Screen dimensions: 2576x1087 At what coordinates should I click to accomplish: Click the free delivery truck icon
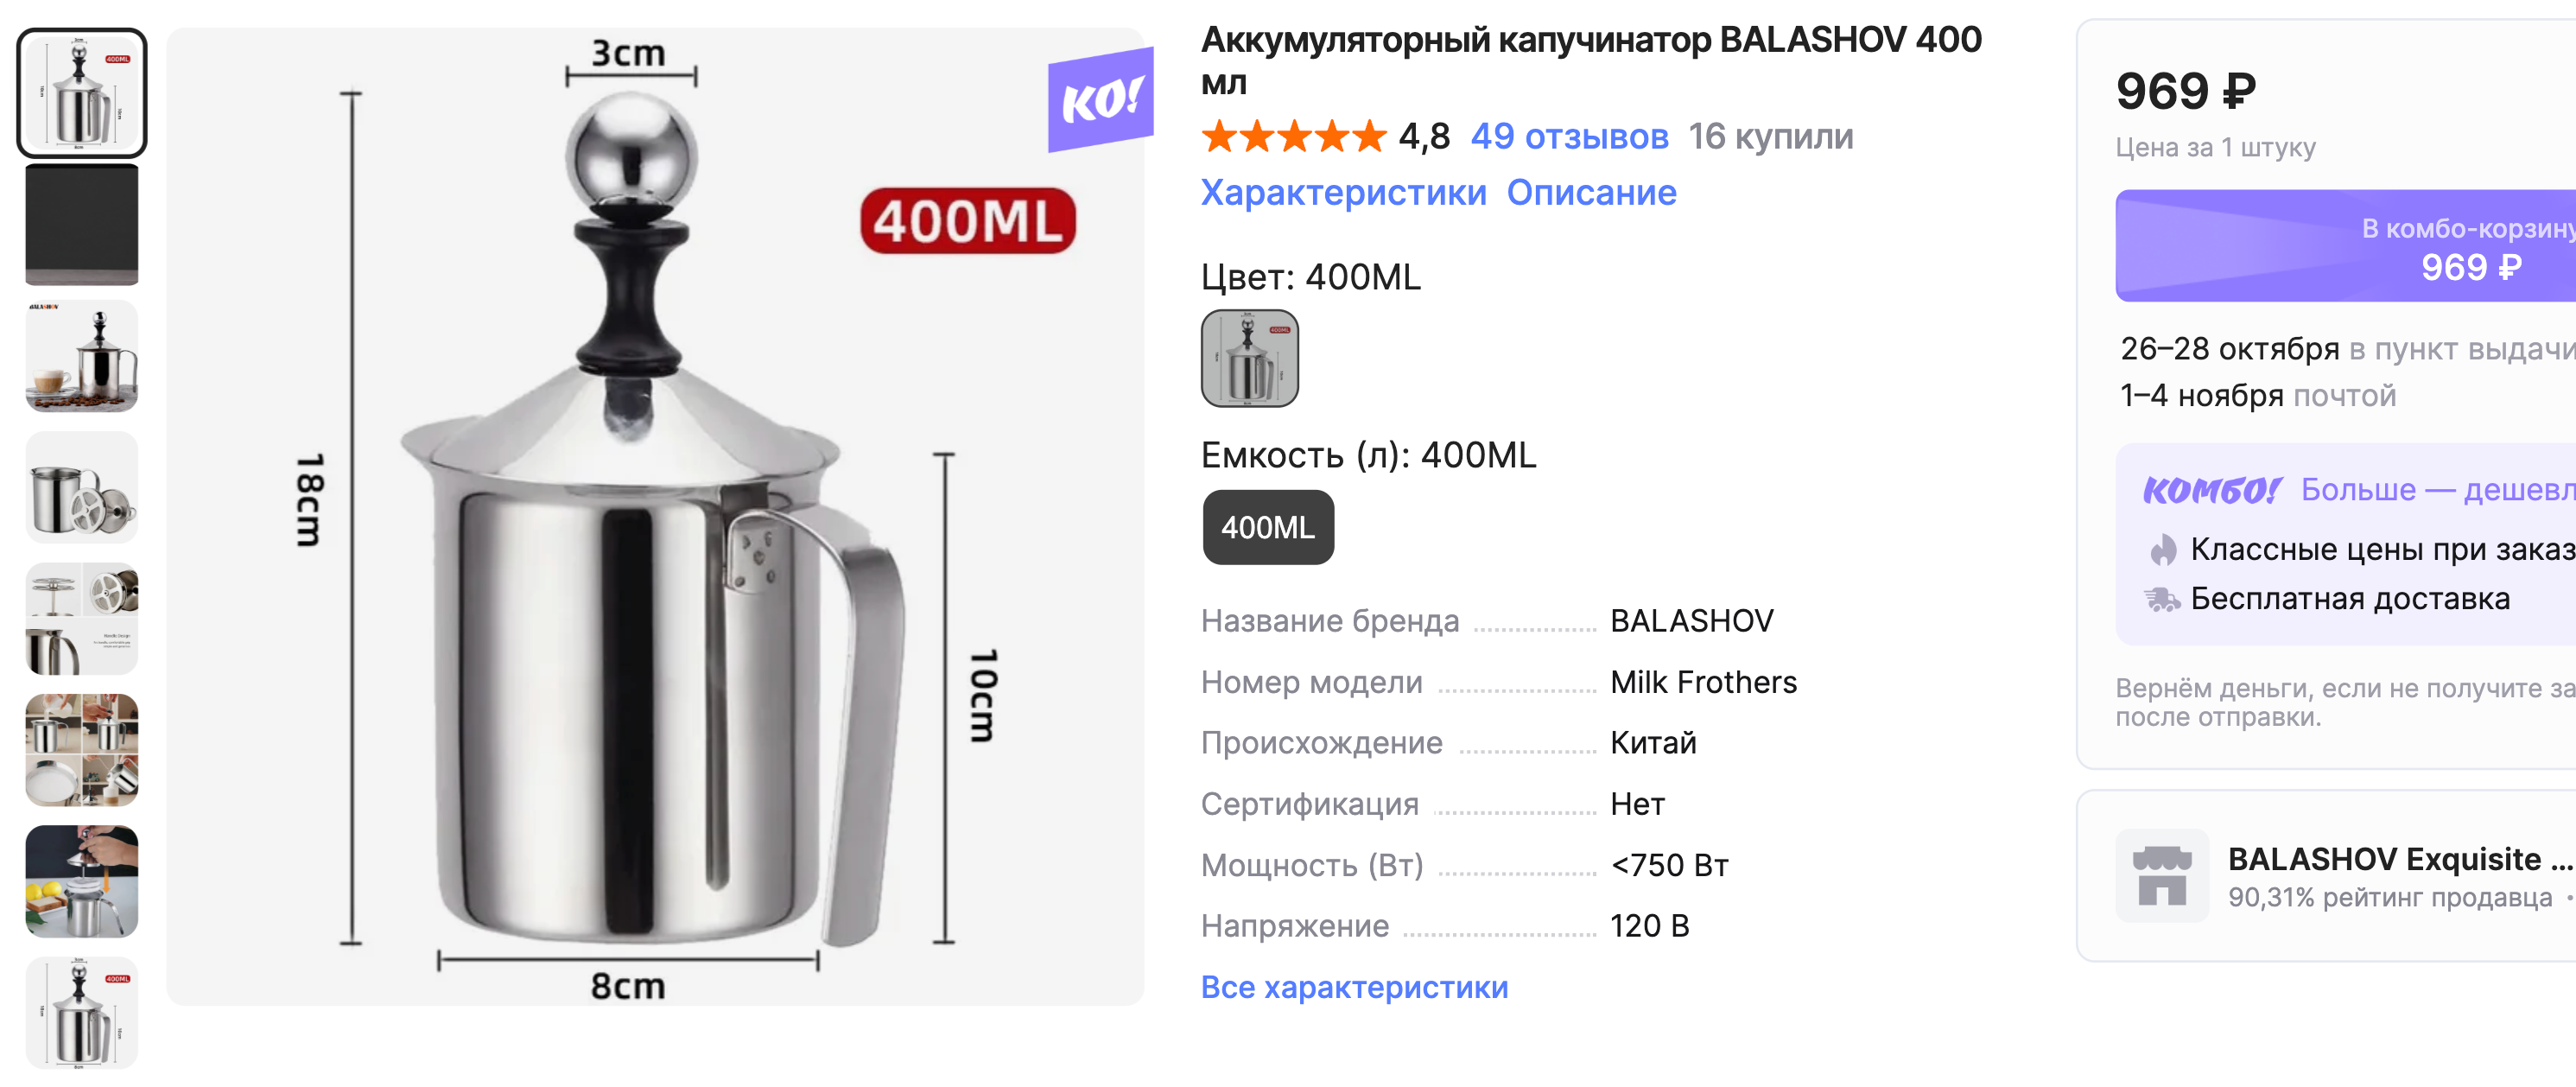pos(2161,599)
